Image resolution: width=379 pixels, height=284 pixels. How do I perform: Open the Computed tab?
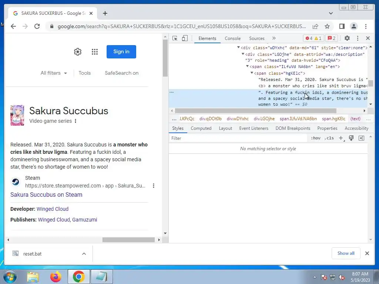[201, 128]
